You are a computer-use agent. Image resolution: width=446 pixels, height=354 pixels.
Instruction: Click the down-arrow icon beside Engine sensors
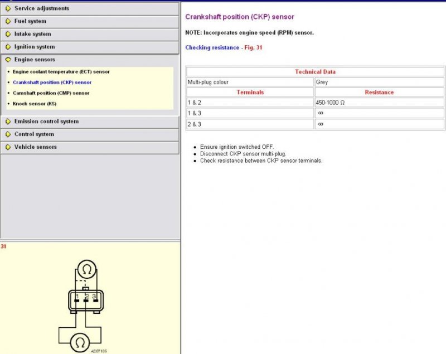[x=8, y=60]
